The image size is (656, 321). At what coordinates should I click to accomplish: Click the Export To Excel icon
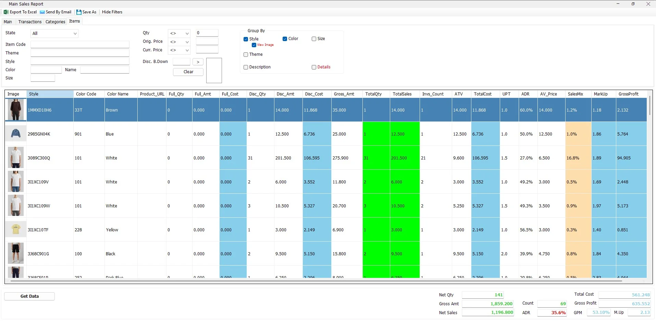pyautogui.click(x=6, y=12)
